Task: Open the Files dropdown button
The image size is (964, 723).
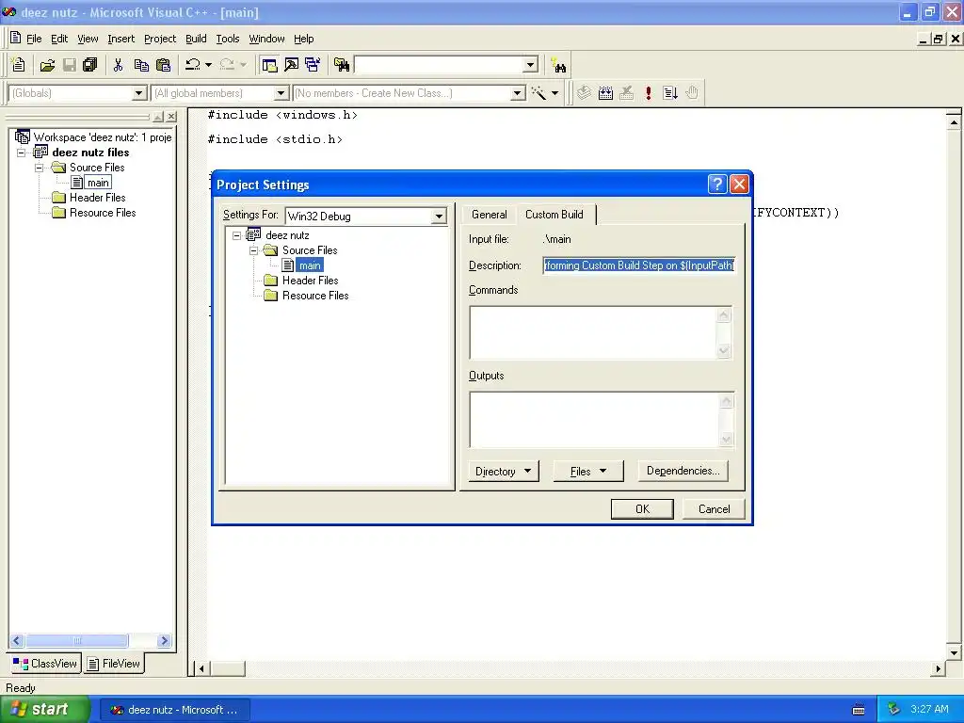Action: (x=587, y=471)
